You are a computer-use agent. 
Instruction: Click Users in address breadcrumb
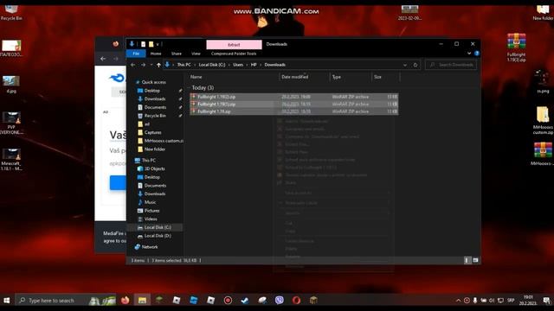pos(238,65)
